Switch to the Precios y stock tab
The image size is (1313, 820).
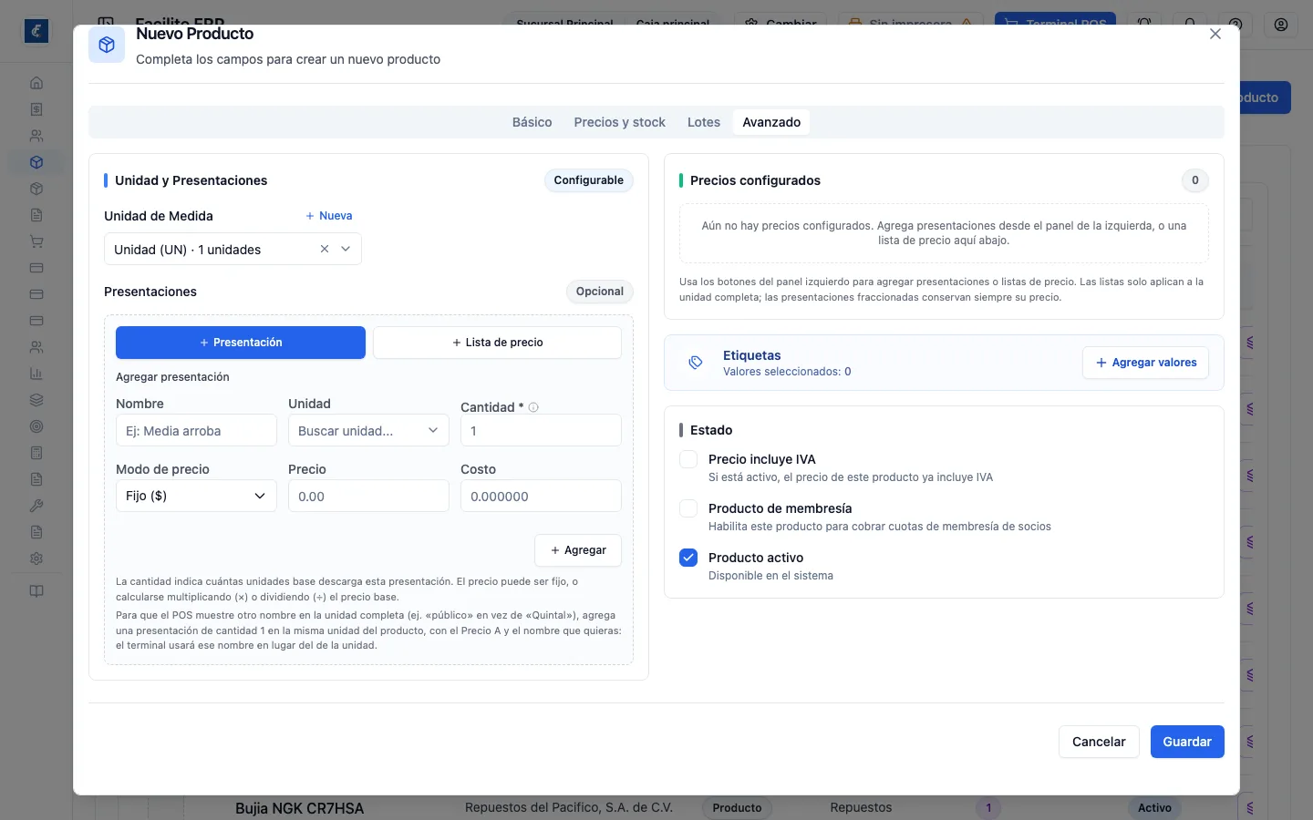click(619, 122)
